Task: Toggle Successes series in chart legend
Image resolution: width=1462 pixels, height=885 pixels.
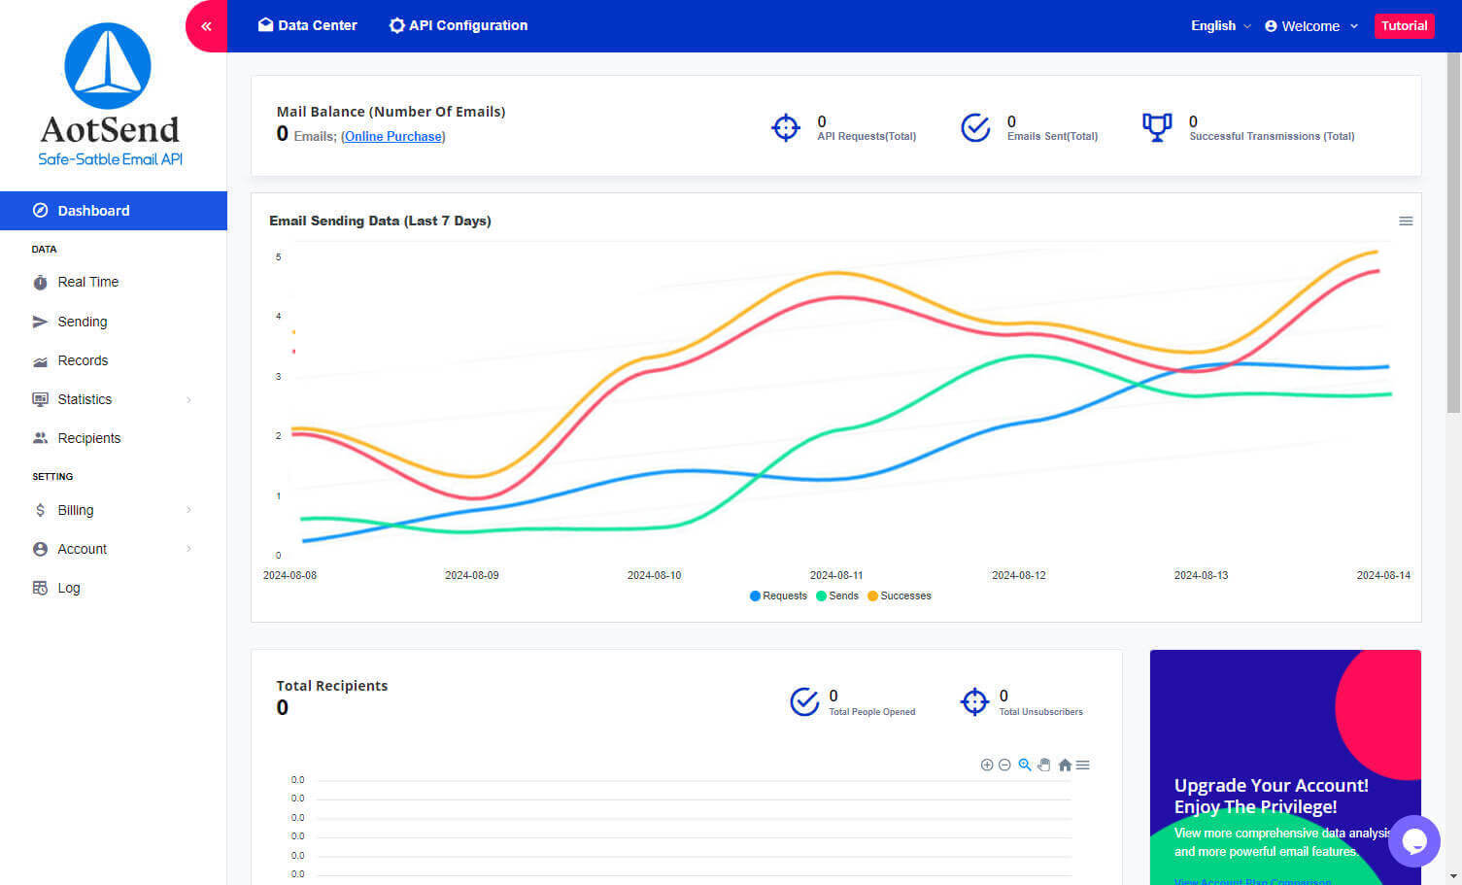Action: [x=900, y=596]
